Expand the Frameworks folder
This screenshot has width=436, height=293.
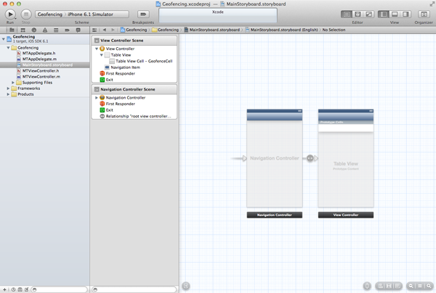click(8, 88)
